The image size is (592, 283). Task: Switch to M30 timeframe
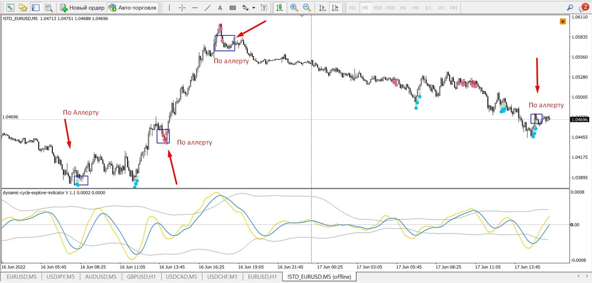click(391, 8)
